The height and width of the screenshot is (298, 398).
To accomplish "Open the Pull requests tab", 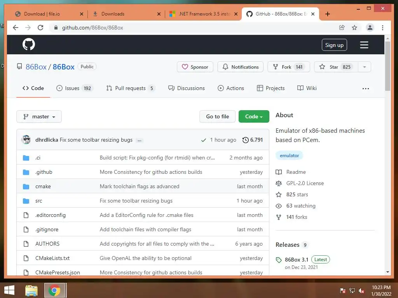I will point(131,88).
